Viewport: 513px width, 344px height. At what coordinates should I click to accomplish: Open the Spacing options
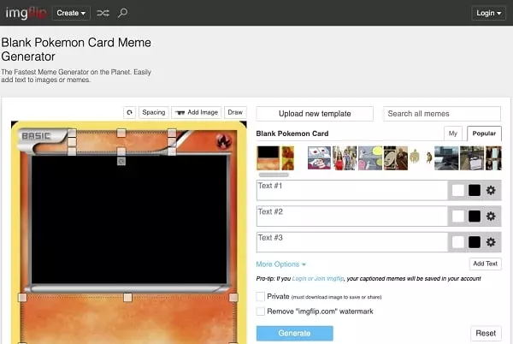point(154,112)
